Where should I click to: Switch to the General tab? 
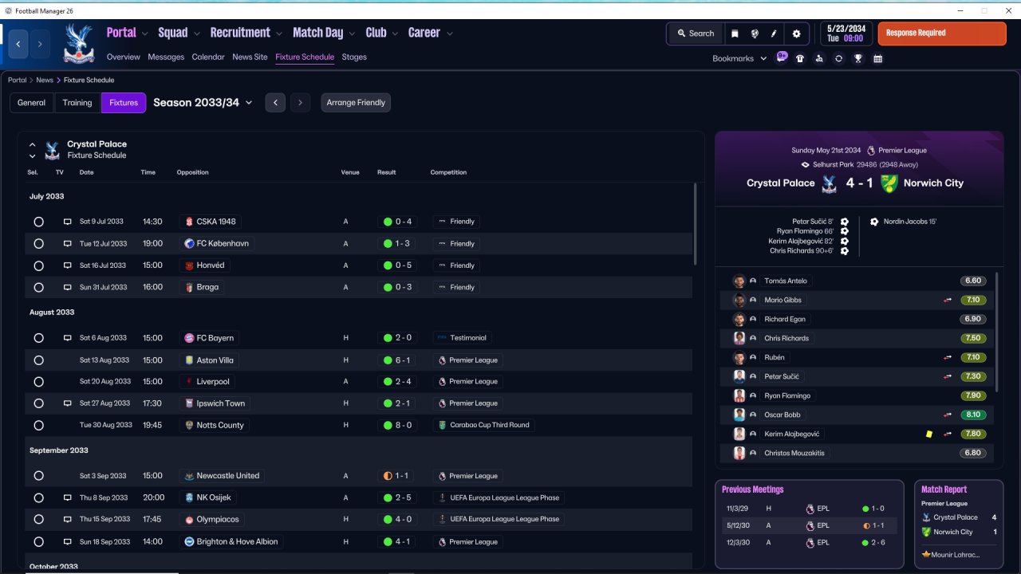tap(32, 103)
